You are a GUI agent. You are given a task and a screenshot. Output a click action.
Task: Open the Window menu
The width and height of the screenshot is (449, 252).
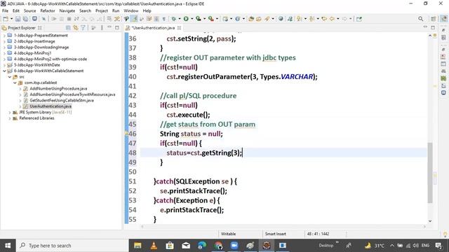tap(131, 11)
